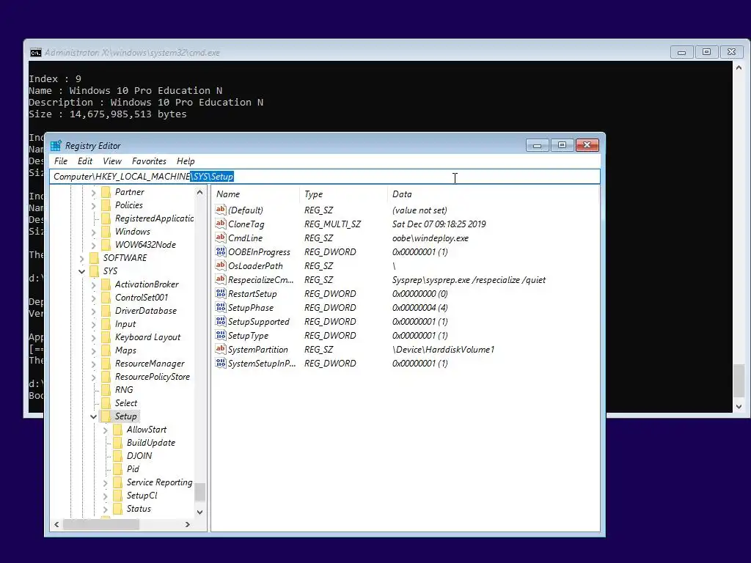The width and height of the screenshot is (751, 563).
Task: Select the Pid subkey
Action: pos(133,469)
